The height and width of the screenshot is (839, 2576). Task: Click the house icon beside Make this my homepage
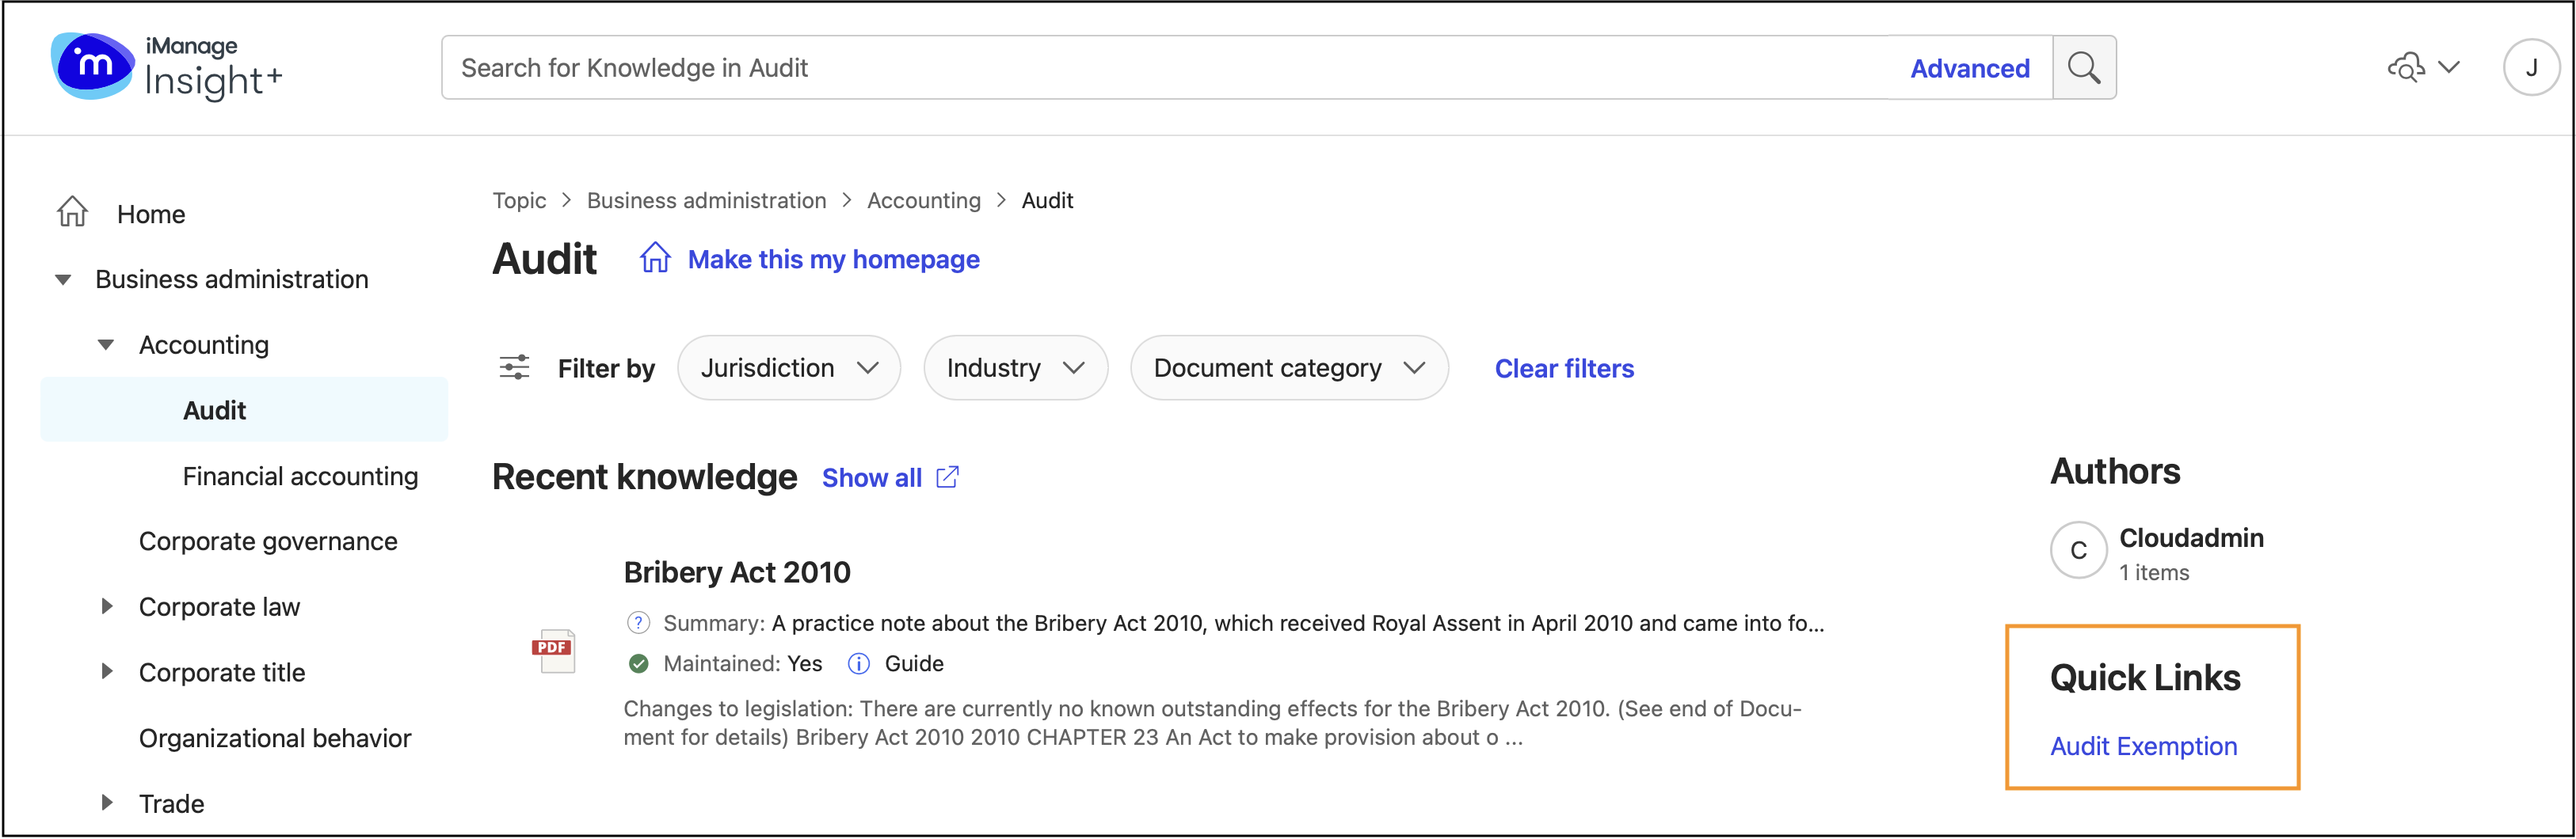coord(655,258)
